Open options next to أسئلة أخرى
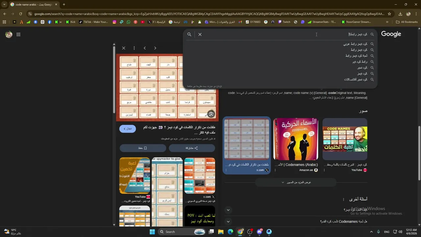Viewport: 421px width, 237px height. [343, 199]
